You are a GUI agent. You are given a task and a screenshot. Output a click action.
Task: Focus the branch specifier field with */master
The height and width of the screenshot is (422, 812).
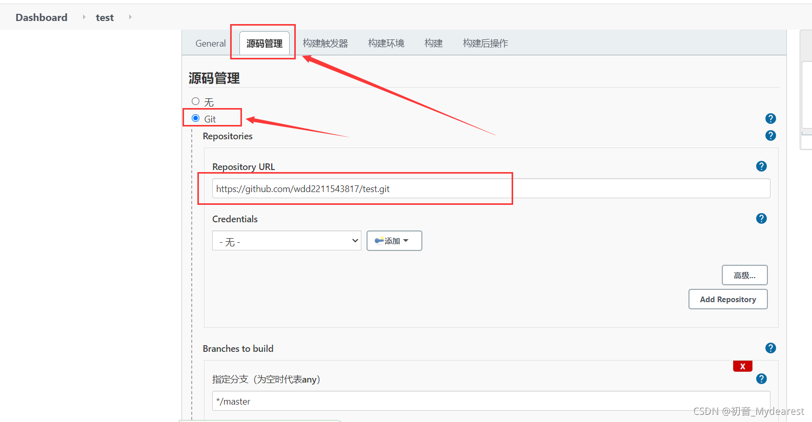coord(491,401)
